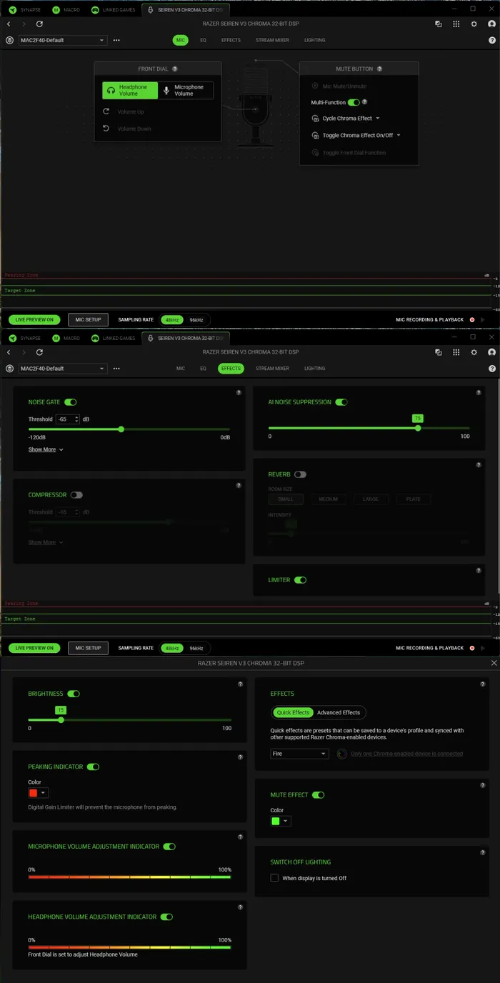
Task: Turn off the Mute Effect switch
Action: [x=319, y=794]
